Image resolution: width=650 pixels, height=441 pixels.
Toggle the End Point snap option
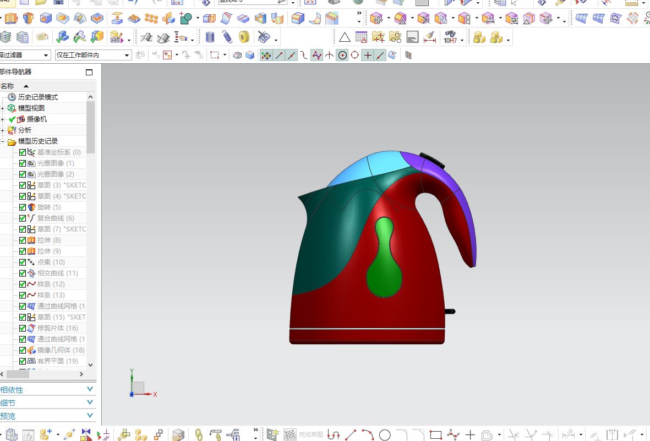(x=279, y=55)
